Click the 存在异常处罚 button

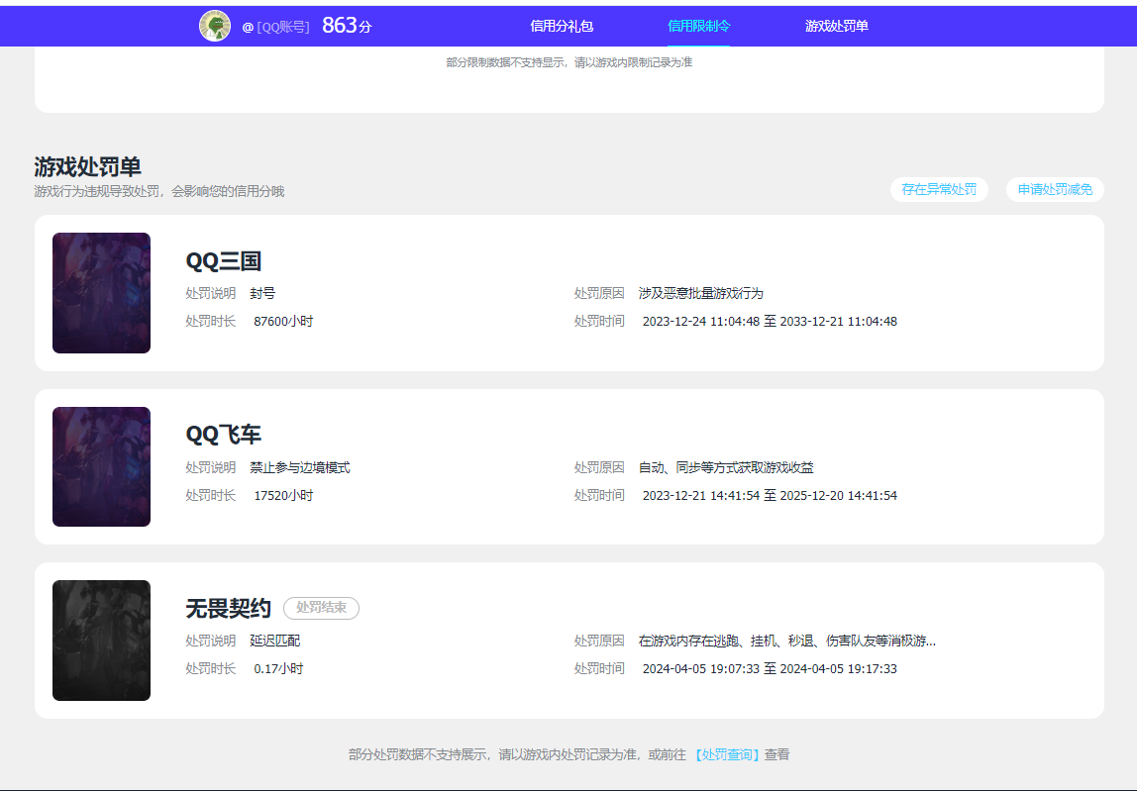[939, 189]
